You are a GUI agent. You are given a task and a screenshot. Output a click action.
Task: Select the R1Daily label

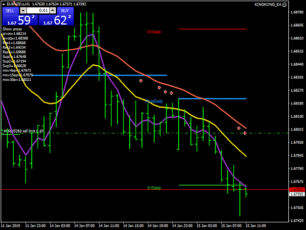[x=154, y=32]
